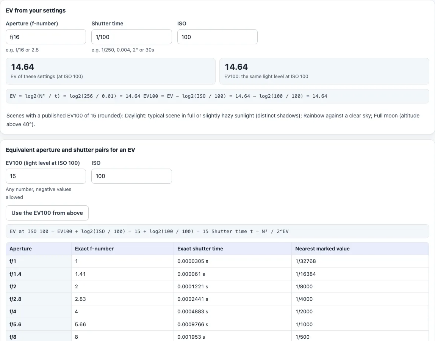Click the 'EV from your settings' heading
The image size is (435, 341).
tap(36, 11)
